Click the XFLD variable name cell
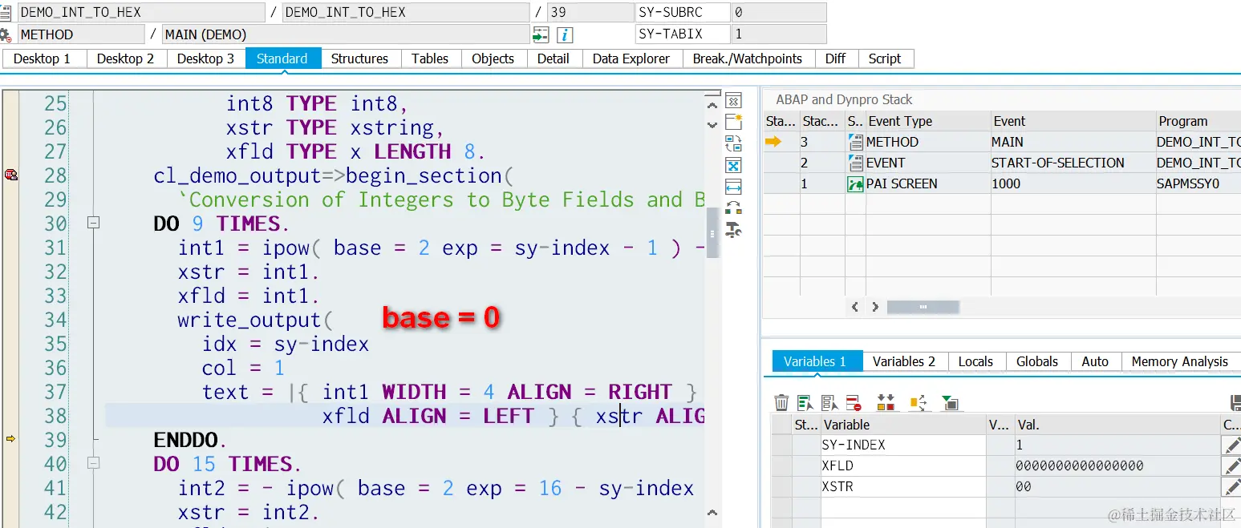Screen dimensions: 1241x528 coord(903,466)
